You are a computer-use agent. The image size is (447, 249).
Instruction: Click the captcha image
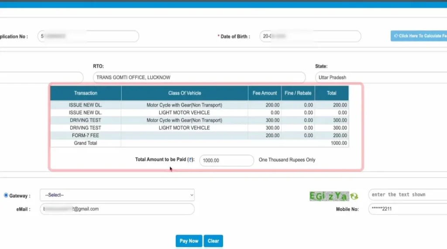tap(328, 196)
